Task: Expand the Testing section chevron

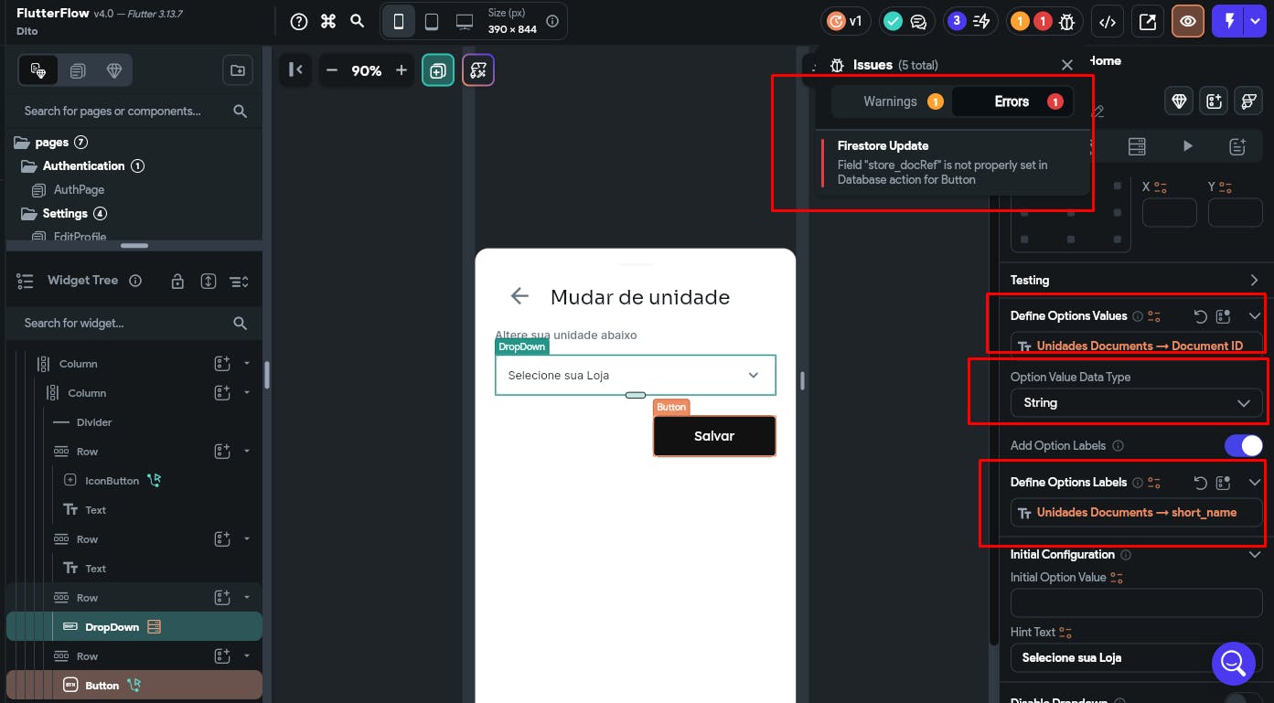Action: coord(1254,280)
